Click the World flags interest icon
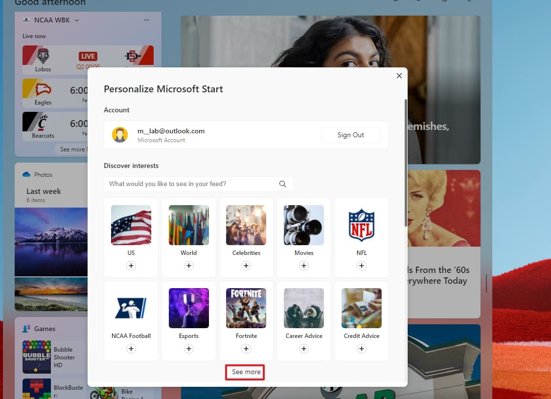The image size is (551, 399). (188, 225)
